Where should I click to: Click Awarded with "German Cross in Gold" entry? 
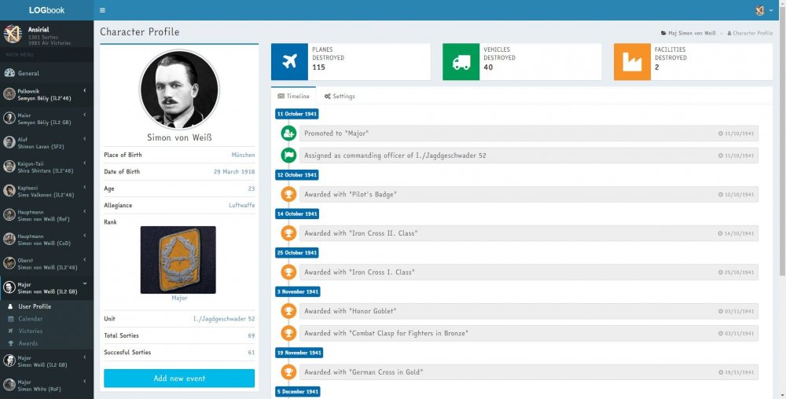coord(529,372)
